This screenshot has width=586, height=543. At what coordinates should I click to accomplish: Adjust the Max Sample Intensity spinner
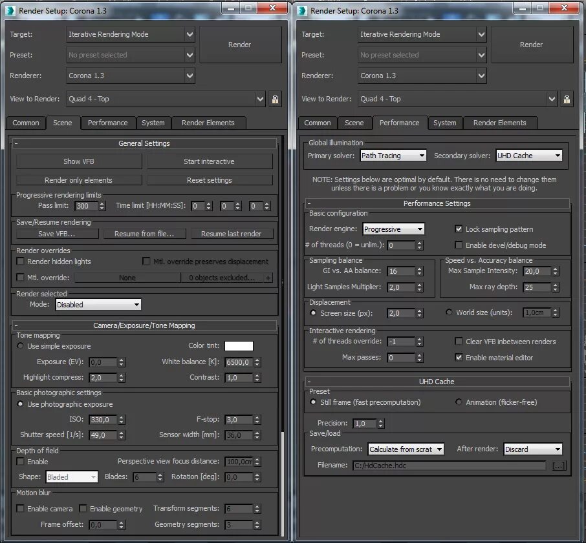(556, 271)
